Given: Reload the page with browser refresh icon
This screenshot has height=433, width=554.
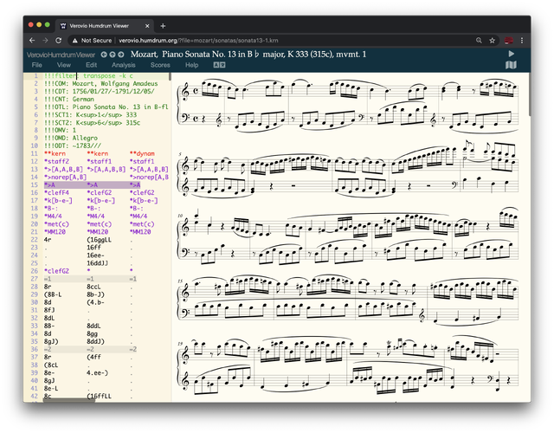Looking at the screenshot, I should coord(59,40).
